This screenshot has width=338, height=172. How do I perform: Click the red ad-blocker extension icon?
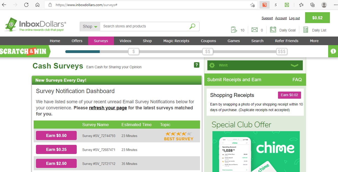pyautogui.click(x=264, y=5)
